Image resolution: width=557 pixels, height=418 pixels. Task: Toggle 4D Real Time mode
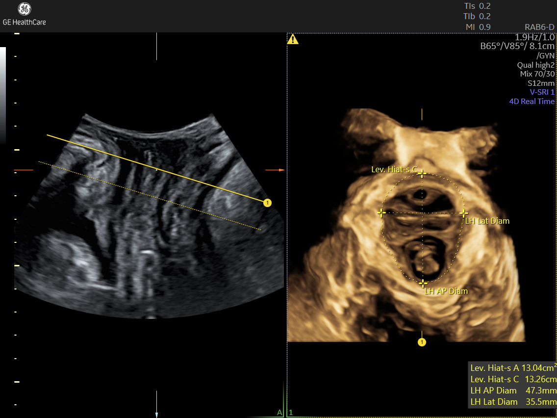[532, 101]
